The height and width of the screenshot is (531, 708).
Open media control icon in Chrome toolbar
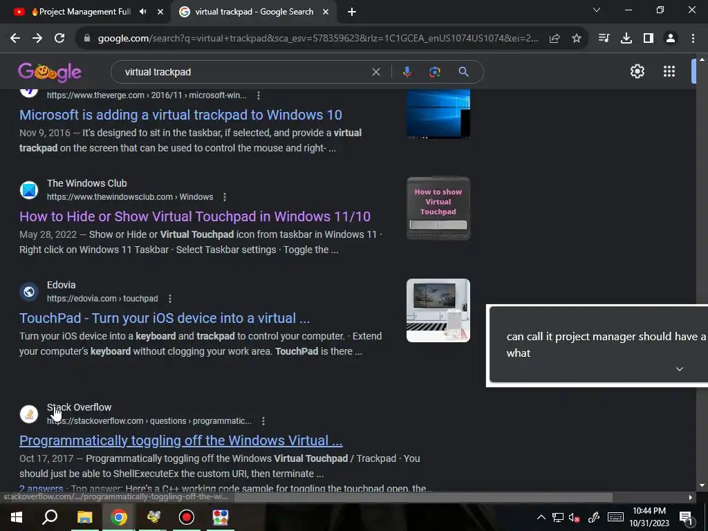pyautogui.click(x=604, y=39)
